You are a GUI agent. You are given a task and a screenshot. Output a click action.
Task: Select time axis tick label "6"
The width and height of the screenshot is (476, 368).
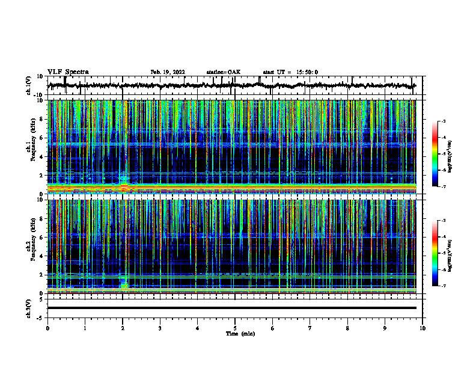click(x=272, y=328)
